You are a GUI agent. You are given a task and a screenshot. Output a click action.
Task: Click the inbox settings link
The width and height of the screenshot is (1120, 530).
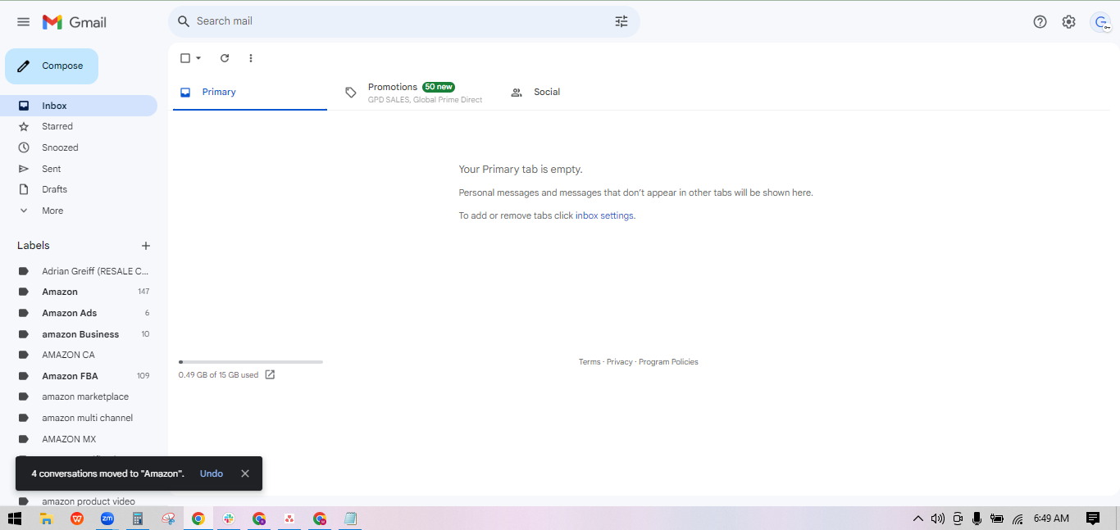tap(605, 215)
